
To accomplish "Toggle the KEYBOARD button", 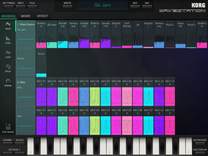I will pyautogui.click(x=200, y=142).
